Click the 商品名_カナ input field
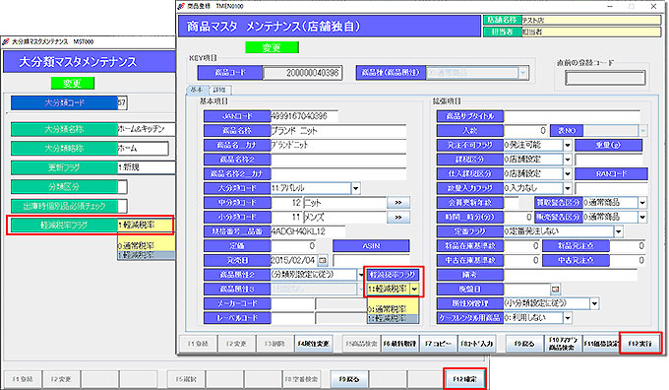669x390 pixels. pos(338,145)
